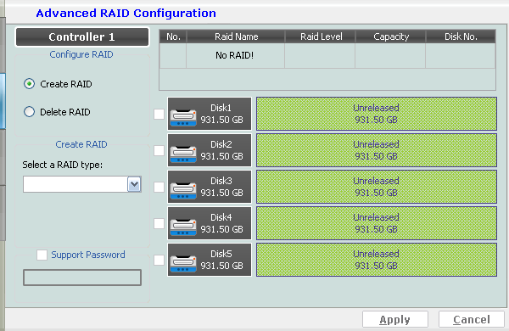The image size is (509, 331).
Task: Click Disk5's green Unreleased 931.50 GB bar
Action: (376, 260)
